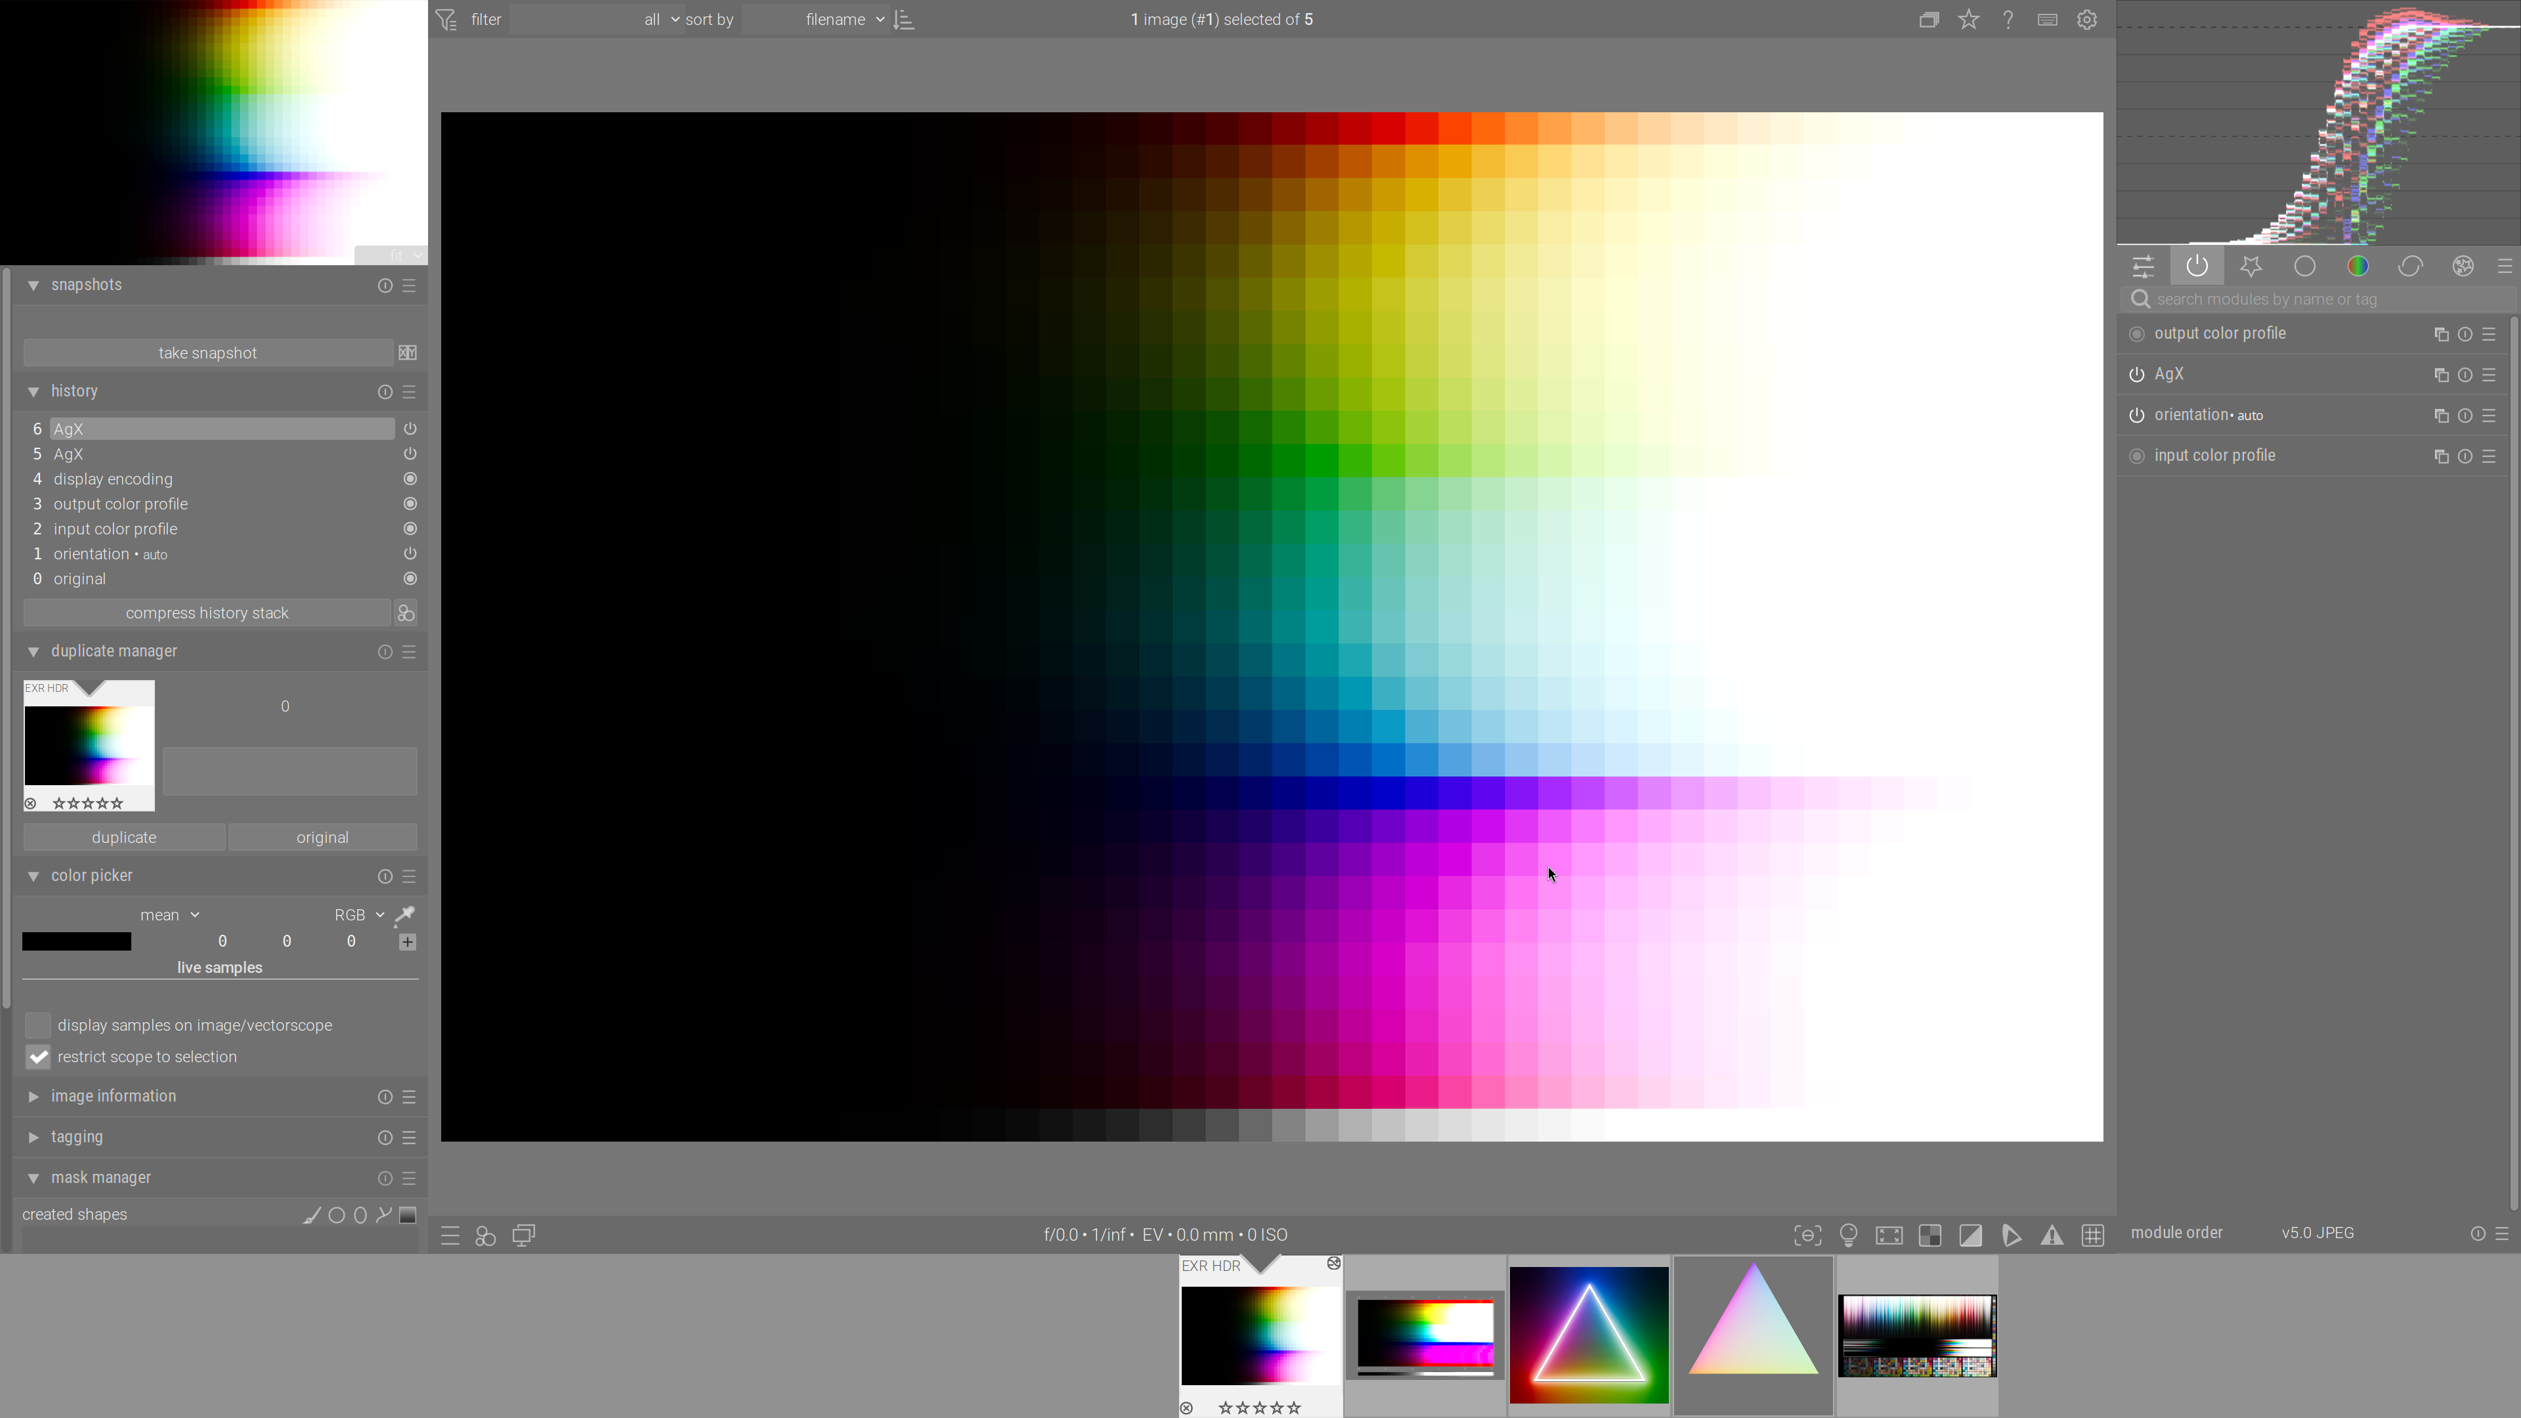Toggle the gamut check warning icon
2521x1418 pixels.
click(2051, 1235)
